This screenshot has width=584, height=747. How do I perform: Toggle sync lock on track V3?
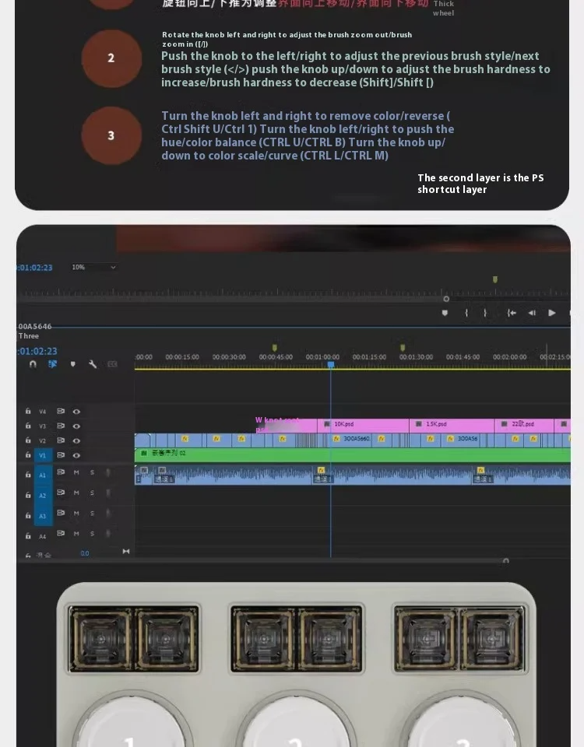[x=61, y=426]
